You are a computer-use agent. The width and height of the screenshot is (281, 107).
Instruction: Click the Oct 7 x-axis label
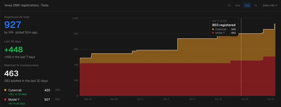[166, 99]
